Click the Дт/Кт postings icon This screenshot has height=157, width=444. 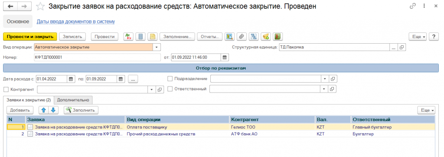(128, 36)
